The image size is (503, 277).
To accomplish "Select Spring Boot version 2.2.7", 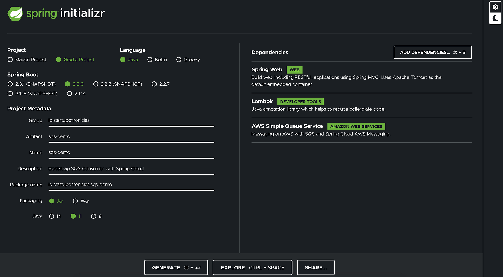I will (161, 84).
